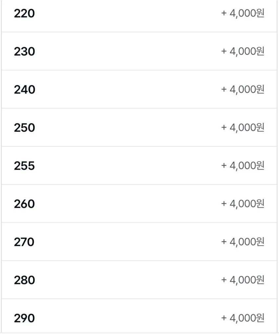Click the + 4,000원 price beside 220

click(x=243, y=13)
